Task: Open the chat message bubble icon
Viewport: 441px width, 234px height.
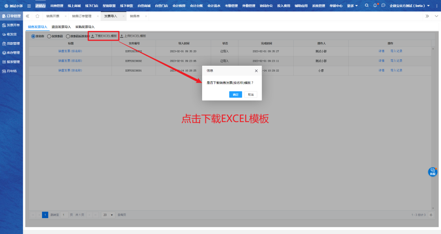Action: [383, 6]
